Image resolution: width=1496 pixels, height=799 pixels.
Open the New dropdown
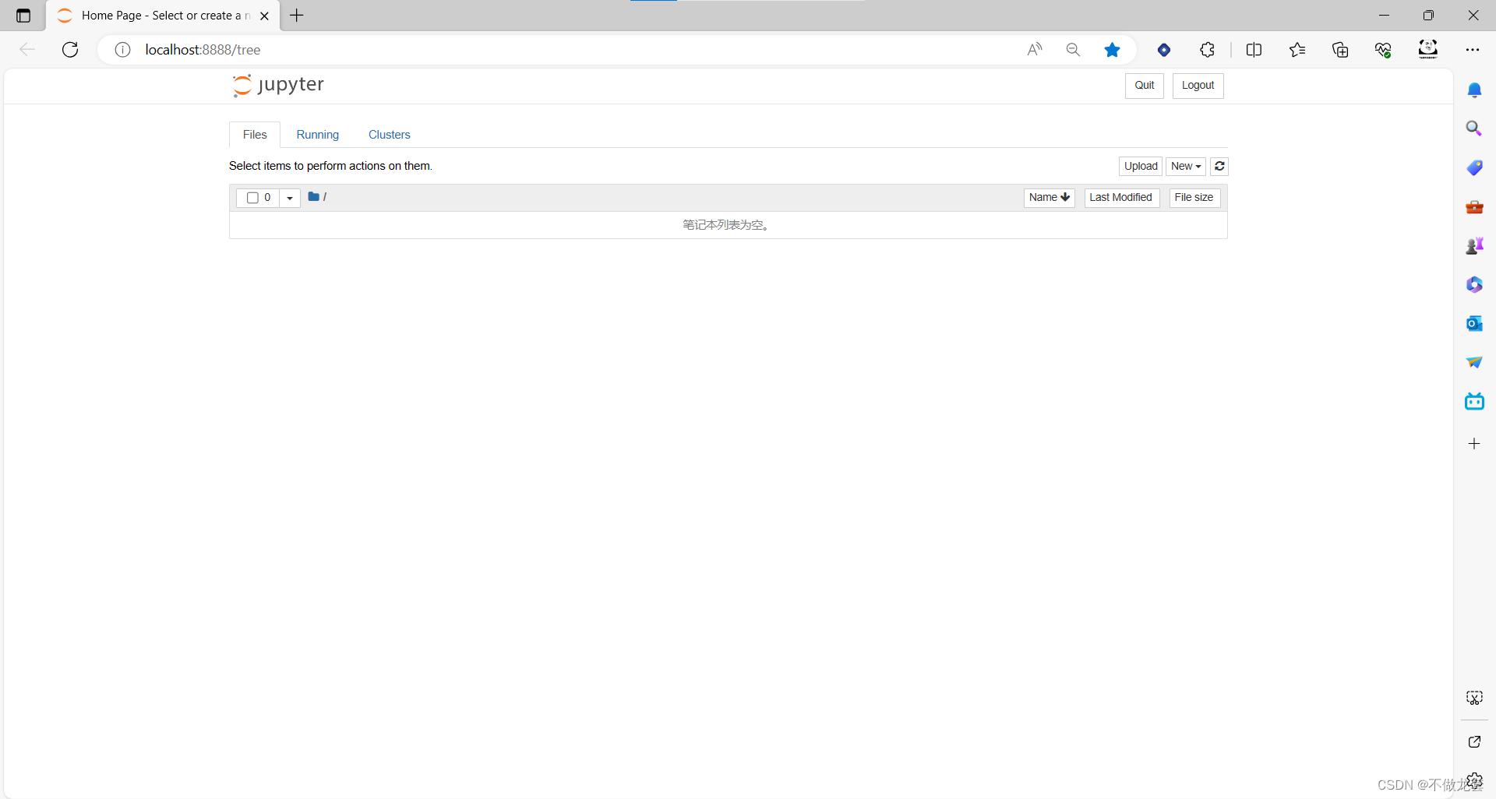(x=1185, y=166)
